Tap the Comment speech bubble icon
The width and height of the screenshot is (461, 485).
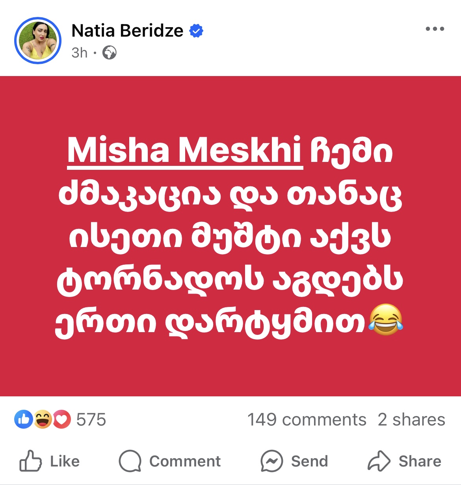[x=130, y=461]
